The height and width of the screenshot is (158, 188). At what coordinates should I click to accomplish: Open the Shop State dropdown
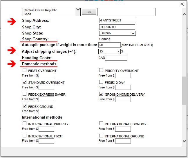(117, 33)
